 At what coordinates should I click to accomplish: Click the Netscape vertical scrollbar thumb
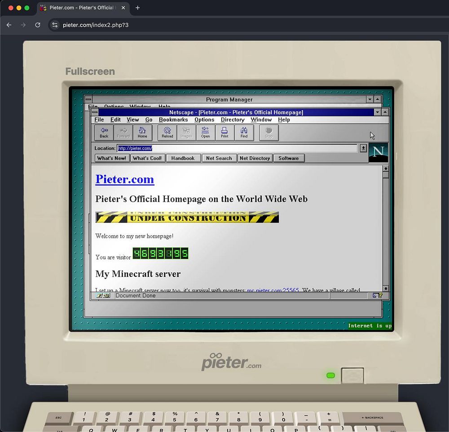[386, 175]
